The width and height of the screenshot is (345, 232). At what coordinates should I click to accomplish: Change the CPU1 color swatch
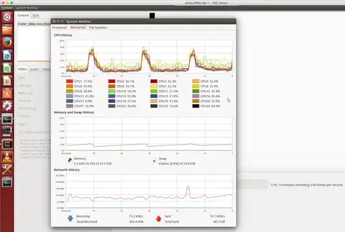point(70,81)
